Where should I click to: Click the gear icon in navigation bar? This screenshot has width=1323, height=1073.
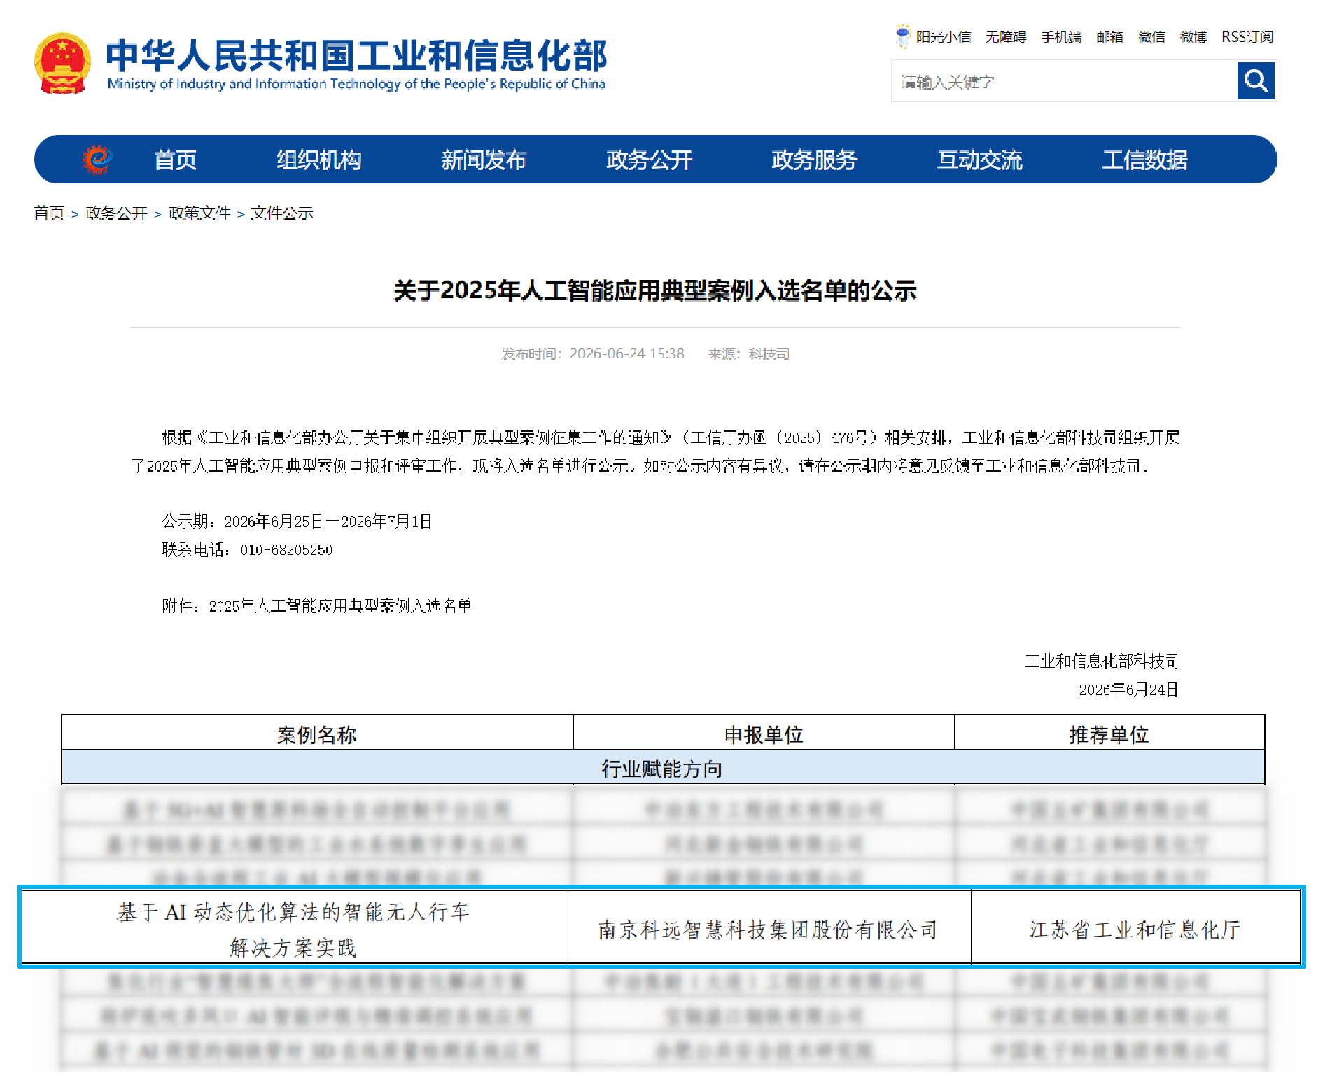click(97, 160)
